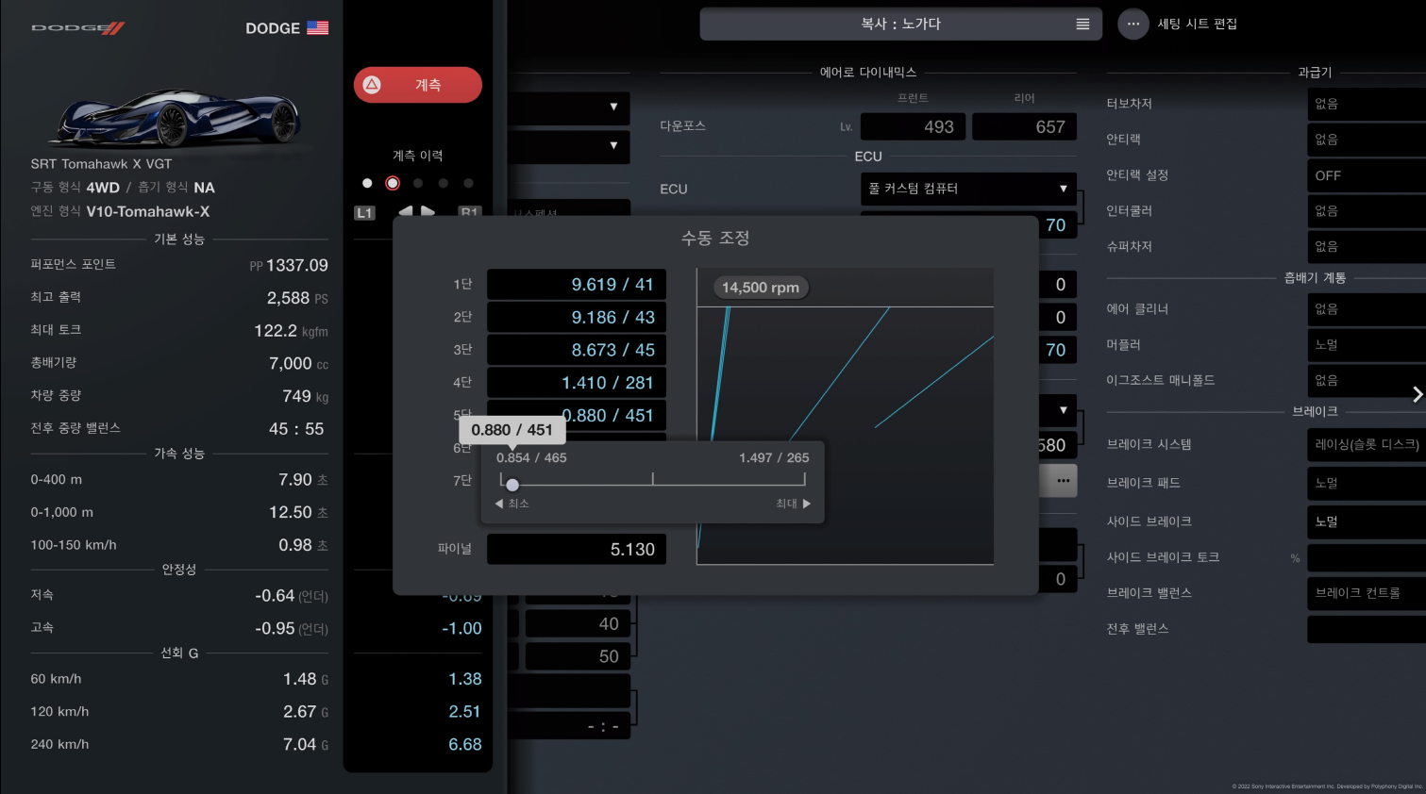Open the 이그조스트 매니폴드 selection field
The image size is (1426, 794).
[1367, 381]
